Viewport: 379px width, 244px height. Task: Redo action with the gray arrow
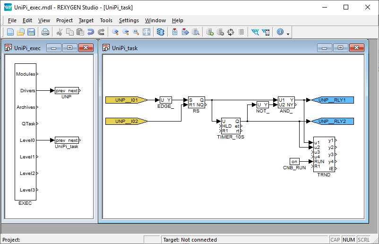click(x=101, y=32)
